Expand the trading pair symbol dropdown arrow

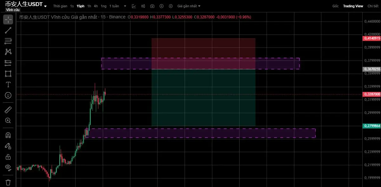click(45, 6)
